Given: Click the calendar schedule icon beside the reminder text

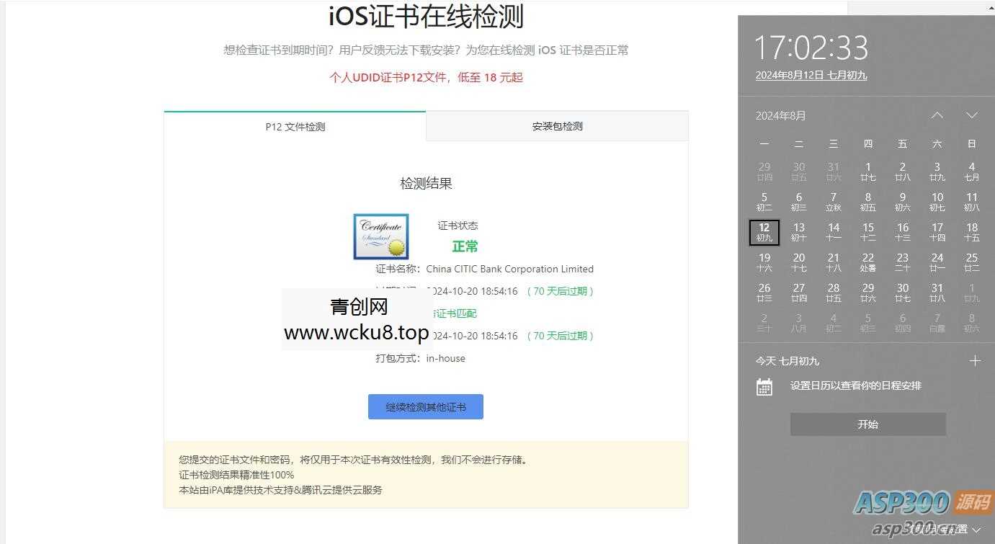Looking at the screenshot, I should click(x=764, y=385).
